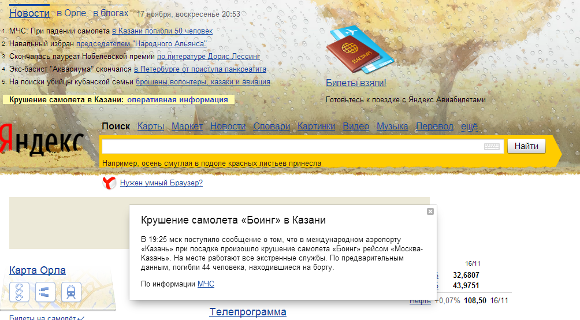Open the Карта Орла link
The height and width of the screenshot is (320, 580).
(38, 270)
